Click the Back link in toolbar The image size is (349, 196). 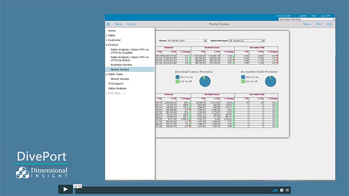coord(119,24)
